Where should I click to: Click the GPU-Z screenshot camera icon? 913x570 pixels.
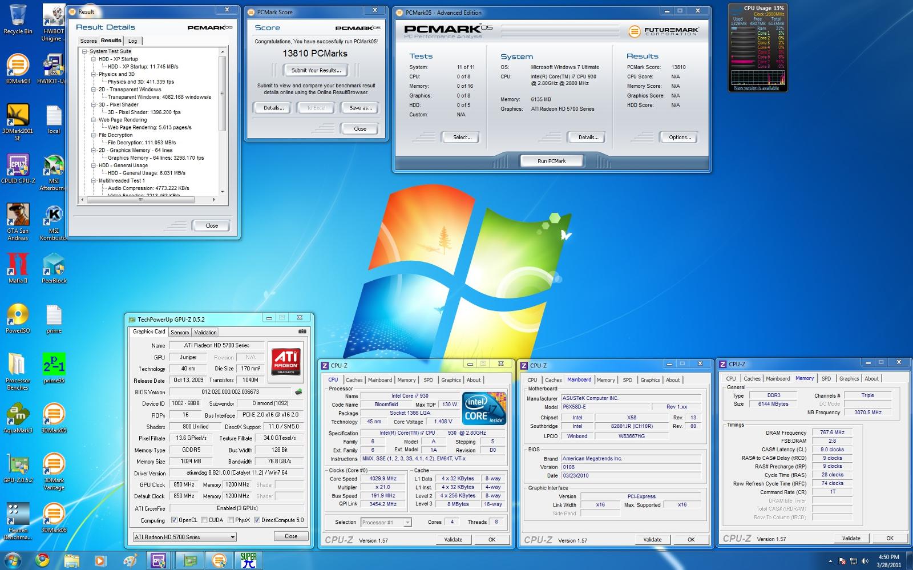pyautogui.click(x=302, y=332)
